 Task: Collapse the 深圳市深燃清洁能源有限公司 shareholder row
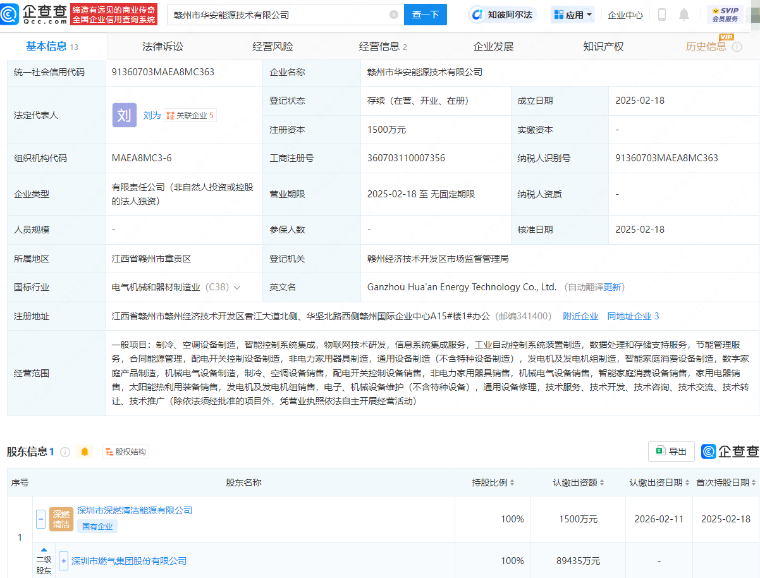point(40,519)
